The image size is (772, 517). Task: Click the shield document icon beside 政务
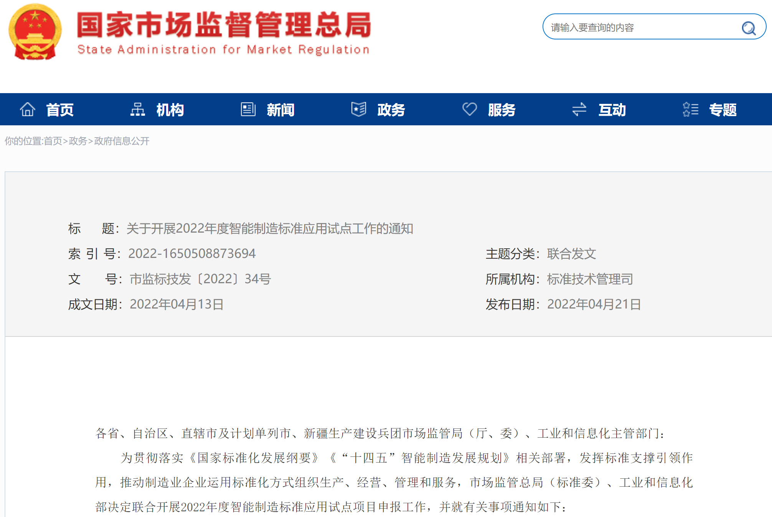click(x=359, y=110)
